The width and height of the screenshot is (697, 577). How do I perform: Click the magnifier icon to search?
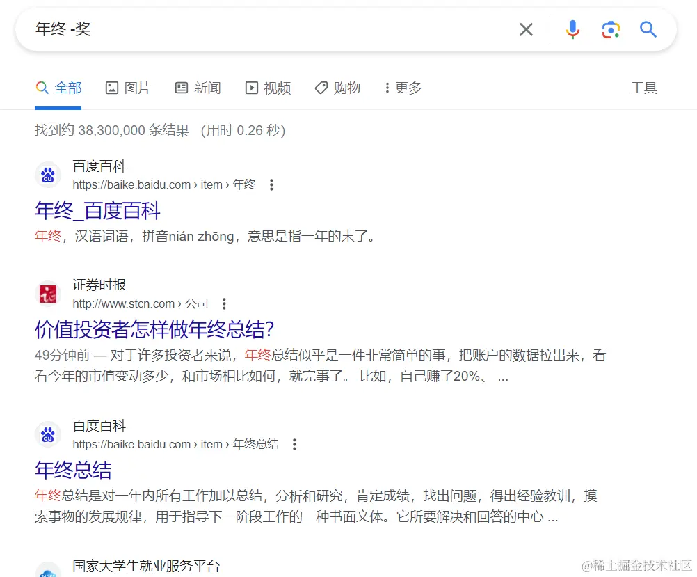[x=648, y=29]
